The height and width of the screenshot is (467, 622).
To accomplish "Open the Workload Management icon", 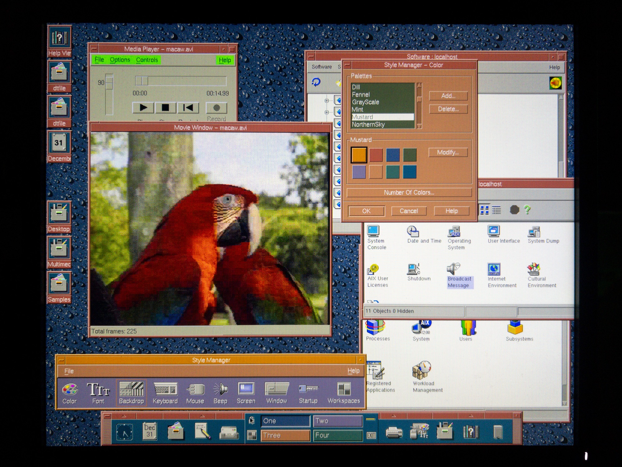I will (422, 370).
